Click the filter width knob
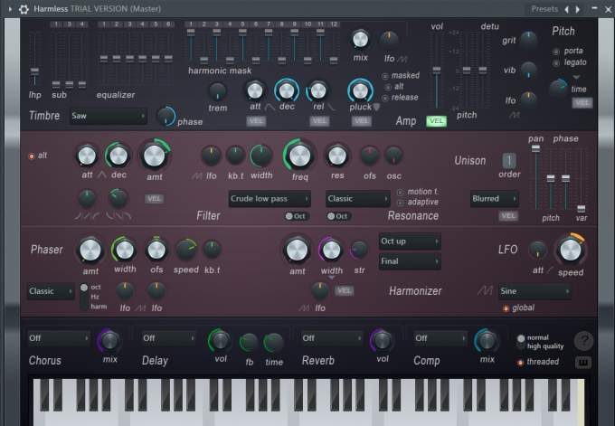This screenshot has width=615, height=426. tap(261, 156)
